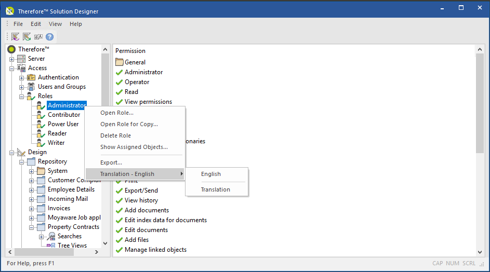This screenshot has width=490, height=272.
Task: Select Export... in context menu
Action: click(135, 162)
